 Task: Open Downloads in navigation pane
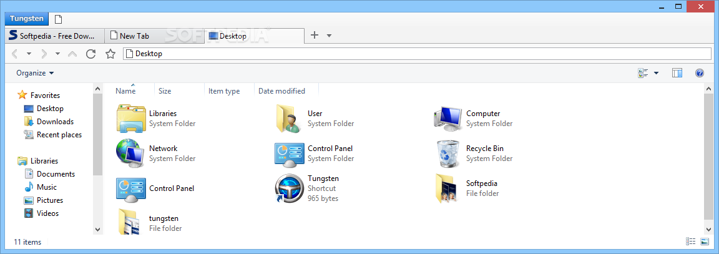[x=49, y=122]
